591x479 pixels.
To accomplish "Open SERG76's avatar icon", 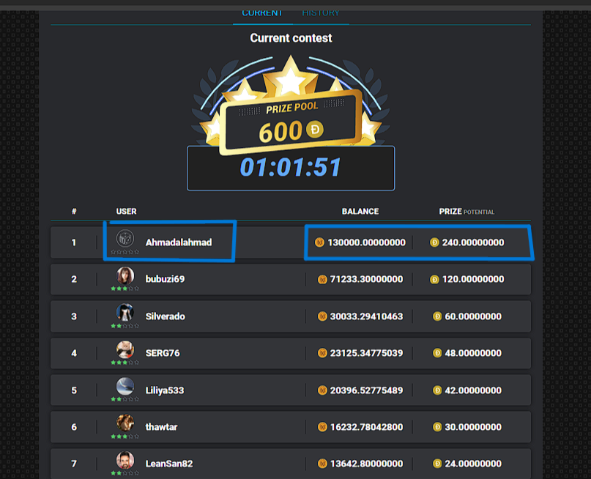I will (x=125, y=349).
